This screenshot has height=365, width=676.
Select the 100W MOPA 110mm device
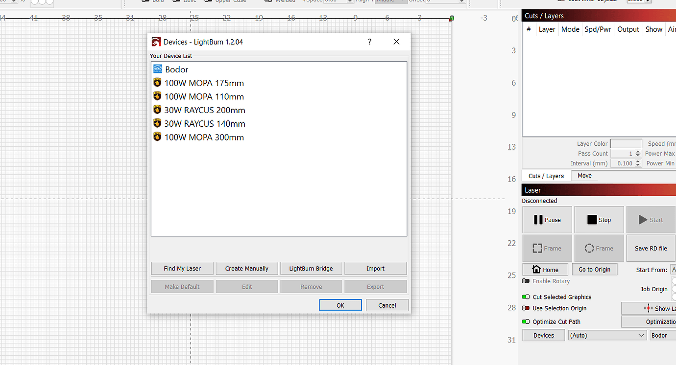coord(279,96)
